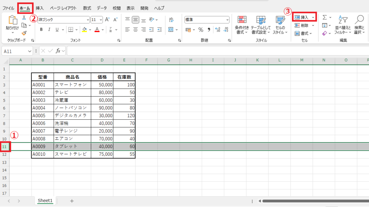Add new sheet with plus button
The width and height of the screenshot is (369, 207).
[x=72, y=201]
